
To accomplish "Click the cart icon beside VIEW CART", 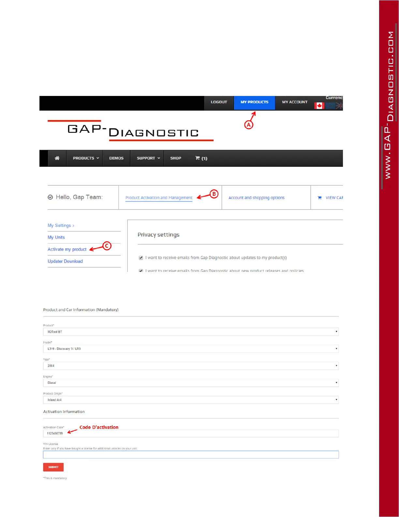I will (x=319, y=198).
